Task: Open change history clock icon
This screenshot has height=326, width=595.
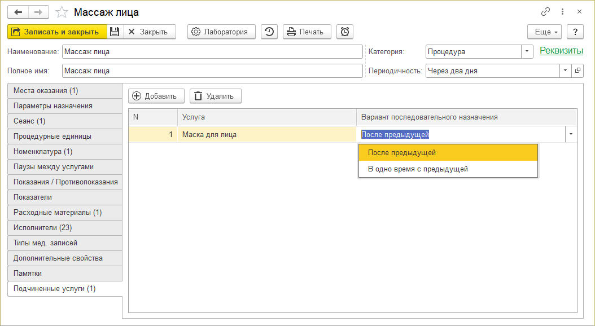Action: click(269, 32)
